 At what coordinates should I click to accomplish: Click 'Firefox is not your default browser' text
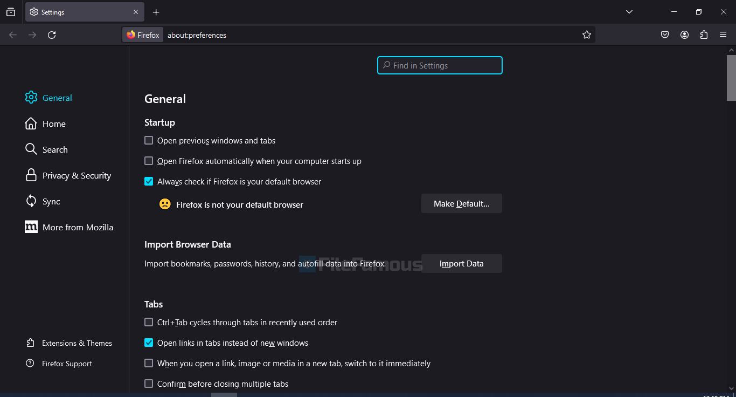(240, 204)
